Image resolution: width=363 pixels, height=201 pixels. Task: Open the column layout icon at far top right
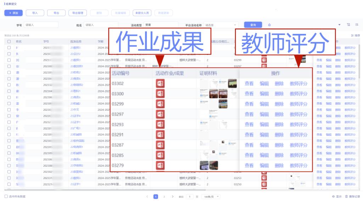357,25
